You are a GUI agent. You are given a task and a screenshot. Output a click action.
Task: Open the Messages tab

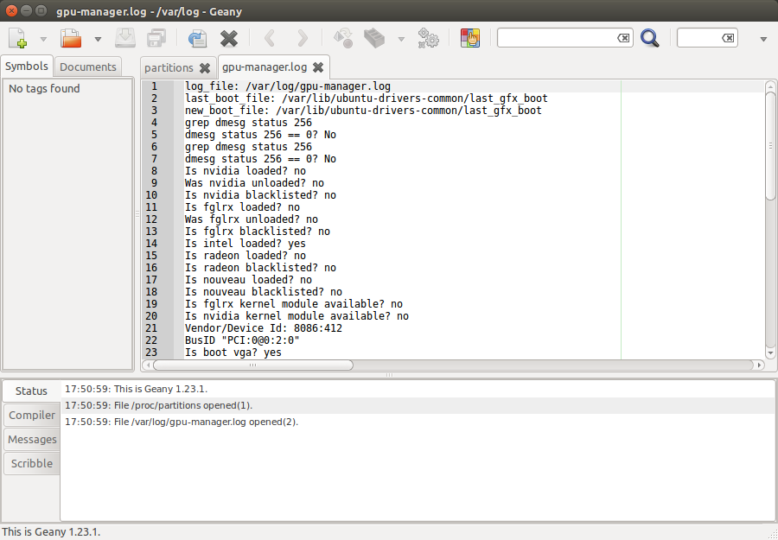point(32,439)
